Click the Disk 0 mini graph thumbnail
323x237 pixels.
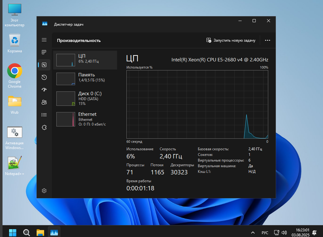tap(66, 99)
